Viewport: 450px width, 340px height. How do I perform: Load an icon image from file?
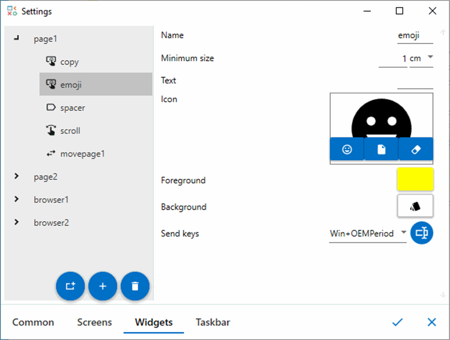(381, 149)
